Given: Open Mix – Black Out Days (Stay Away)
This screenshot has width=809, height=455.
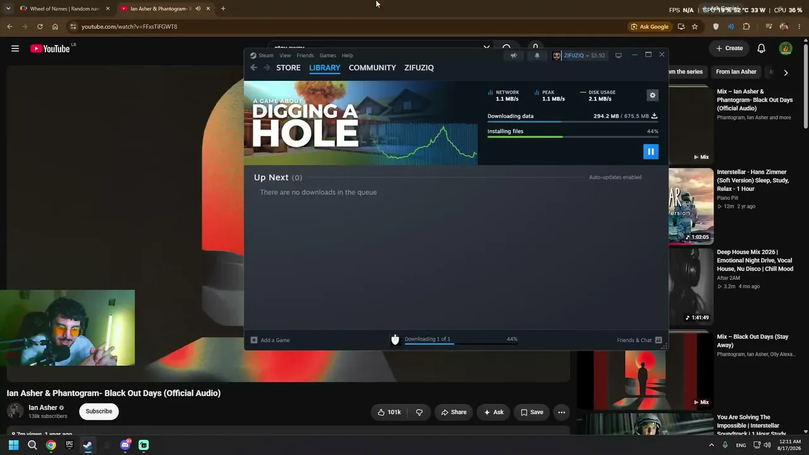Looking at the screenshot, I should [753, 341].
